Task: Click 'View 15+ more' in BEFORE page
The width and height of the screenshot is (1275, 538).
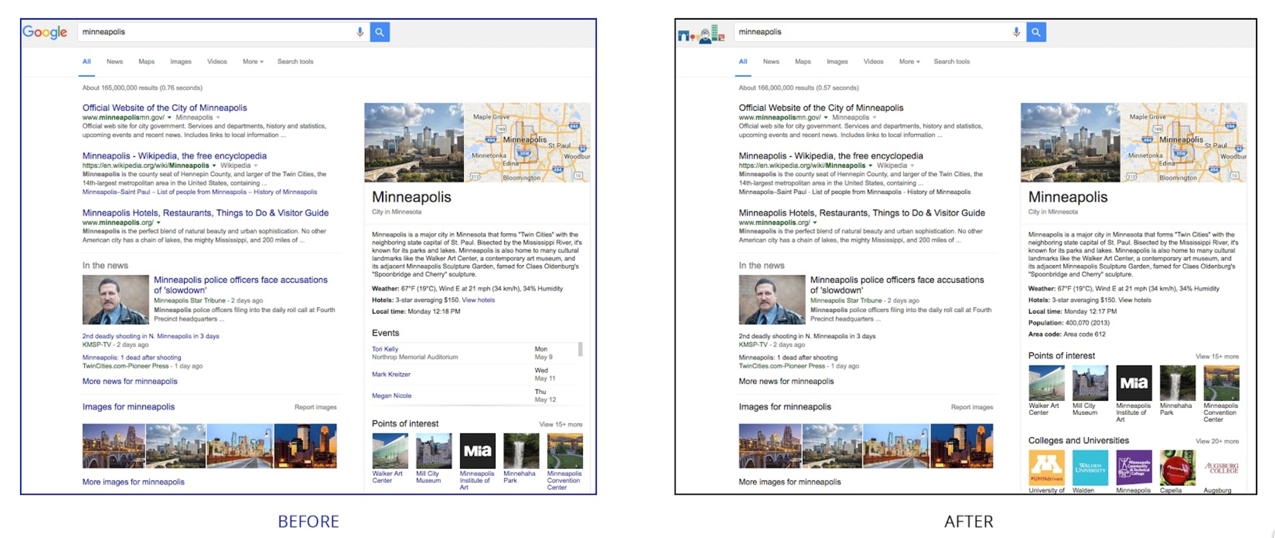Action: coord(561,424)
